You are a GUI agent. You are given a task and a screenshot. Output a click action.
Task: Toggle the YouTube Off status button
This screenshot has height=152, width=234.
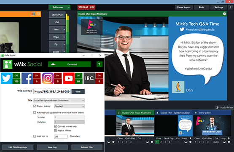[x=78, y=75]
